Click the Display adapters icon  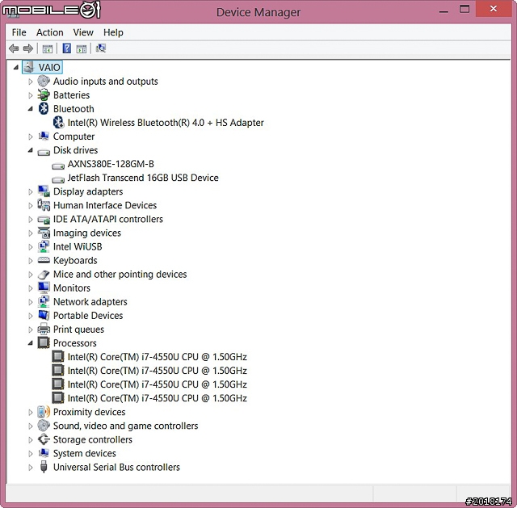(44, 191)
